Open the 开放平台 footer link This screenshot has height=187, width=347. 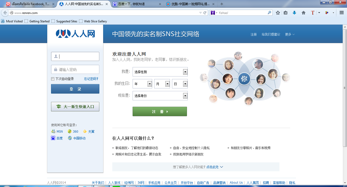187,183
